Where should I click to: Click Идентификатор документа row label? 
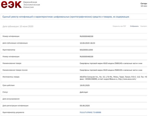[x=13, y=112]
